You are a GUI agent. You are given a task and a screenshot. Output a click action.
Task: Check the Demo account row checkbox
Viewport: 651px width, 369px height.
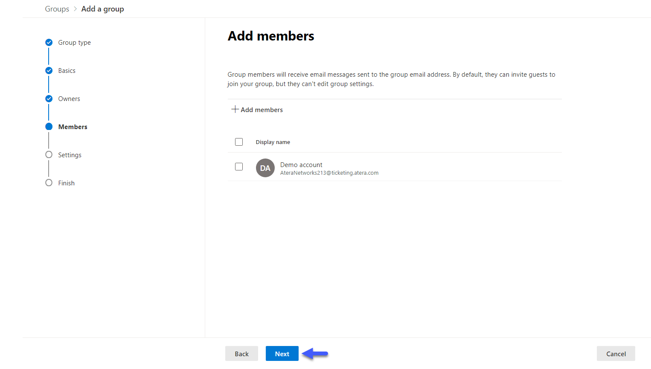239,167
